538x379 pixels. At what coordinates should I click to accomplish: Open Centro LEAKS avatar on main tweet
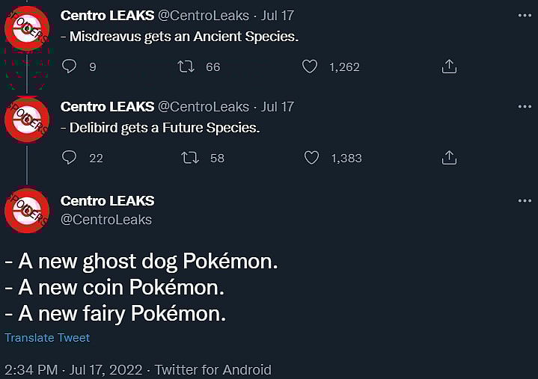27,210
